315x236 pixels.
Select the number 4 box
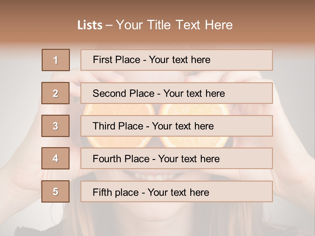(x=55, y=158)
